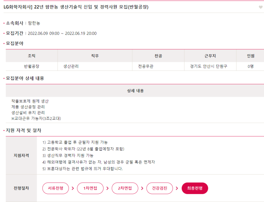
Task: Select the 서류전형 step
Action: (55, 188)
